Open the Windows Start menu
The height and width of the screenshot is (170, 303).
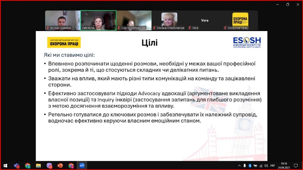click(x=5, y=165)
